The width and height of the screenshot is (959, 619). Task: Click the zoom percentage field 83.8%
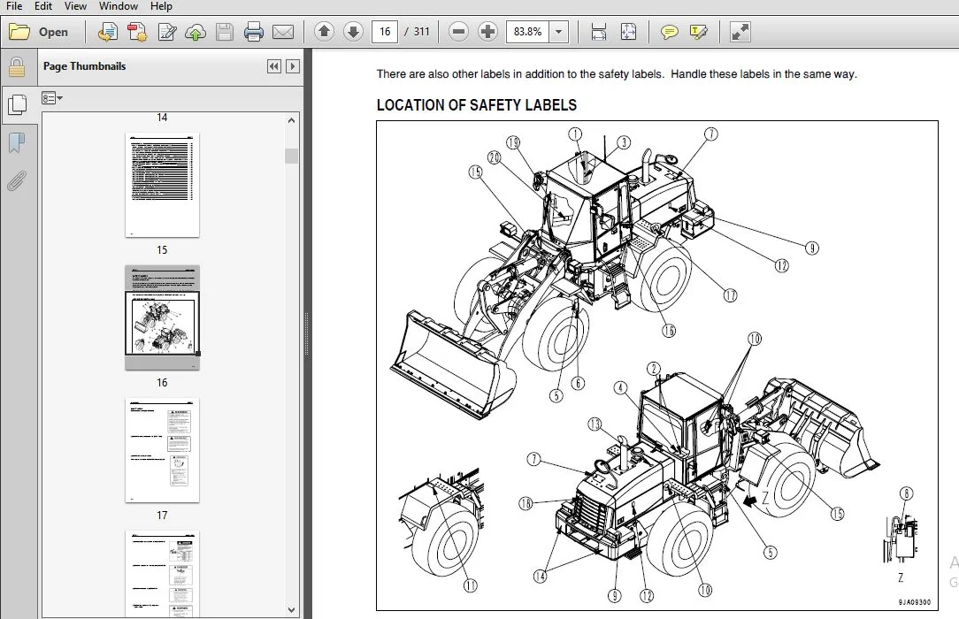click(x=528, y=32)
